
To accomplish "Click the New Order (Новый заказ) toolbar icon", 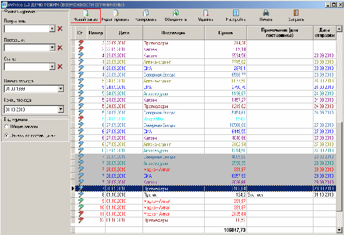I will 85,13.
